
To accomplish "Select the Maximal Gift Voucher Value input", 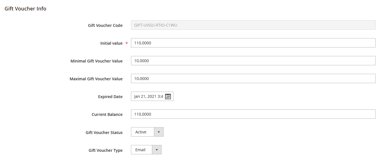I will (253, 79).
